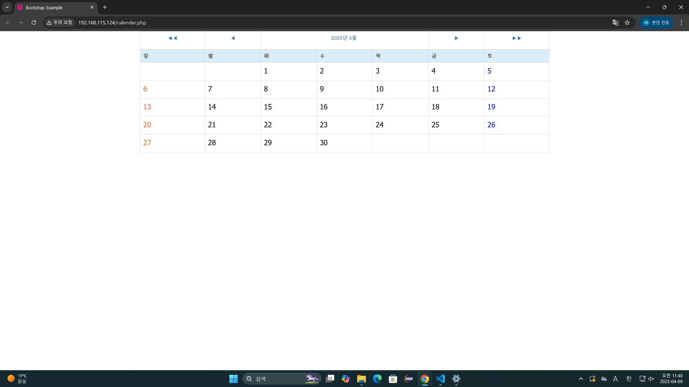Show hidden system tray icons chevron
This screenshot has width=689, height=387.
click(x=581, y=379)
